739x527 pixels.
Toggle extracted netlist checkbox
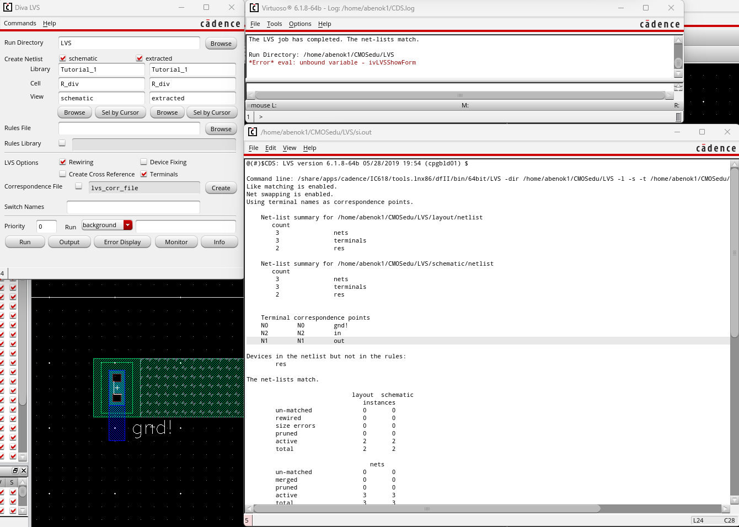[x=140, y=58]
